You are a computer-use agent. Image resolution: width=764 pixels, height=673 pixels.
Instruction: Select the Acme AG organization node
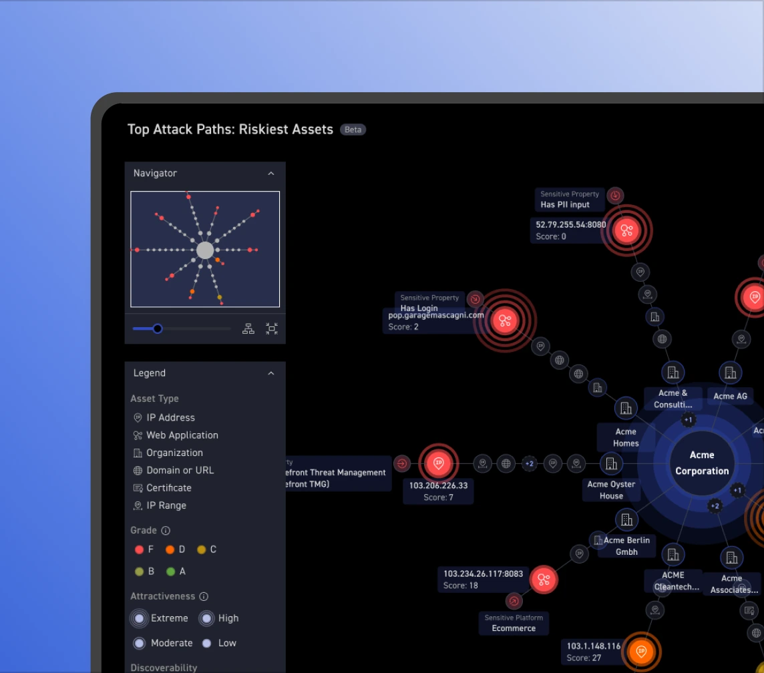click(730, 373)
